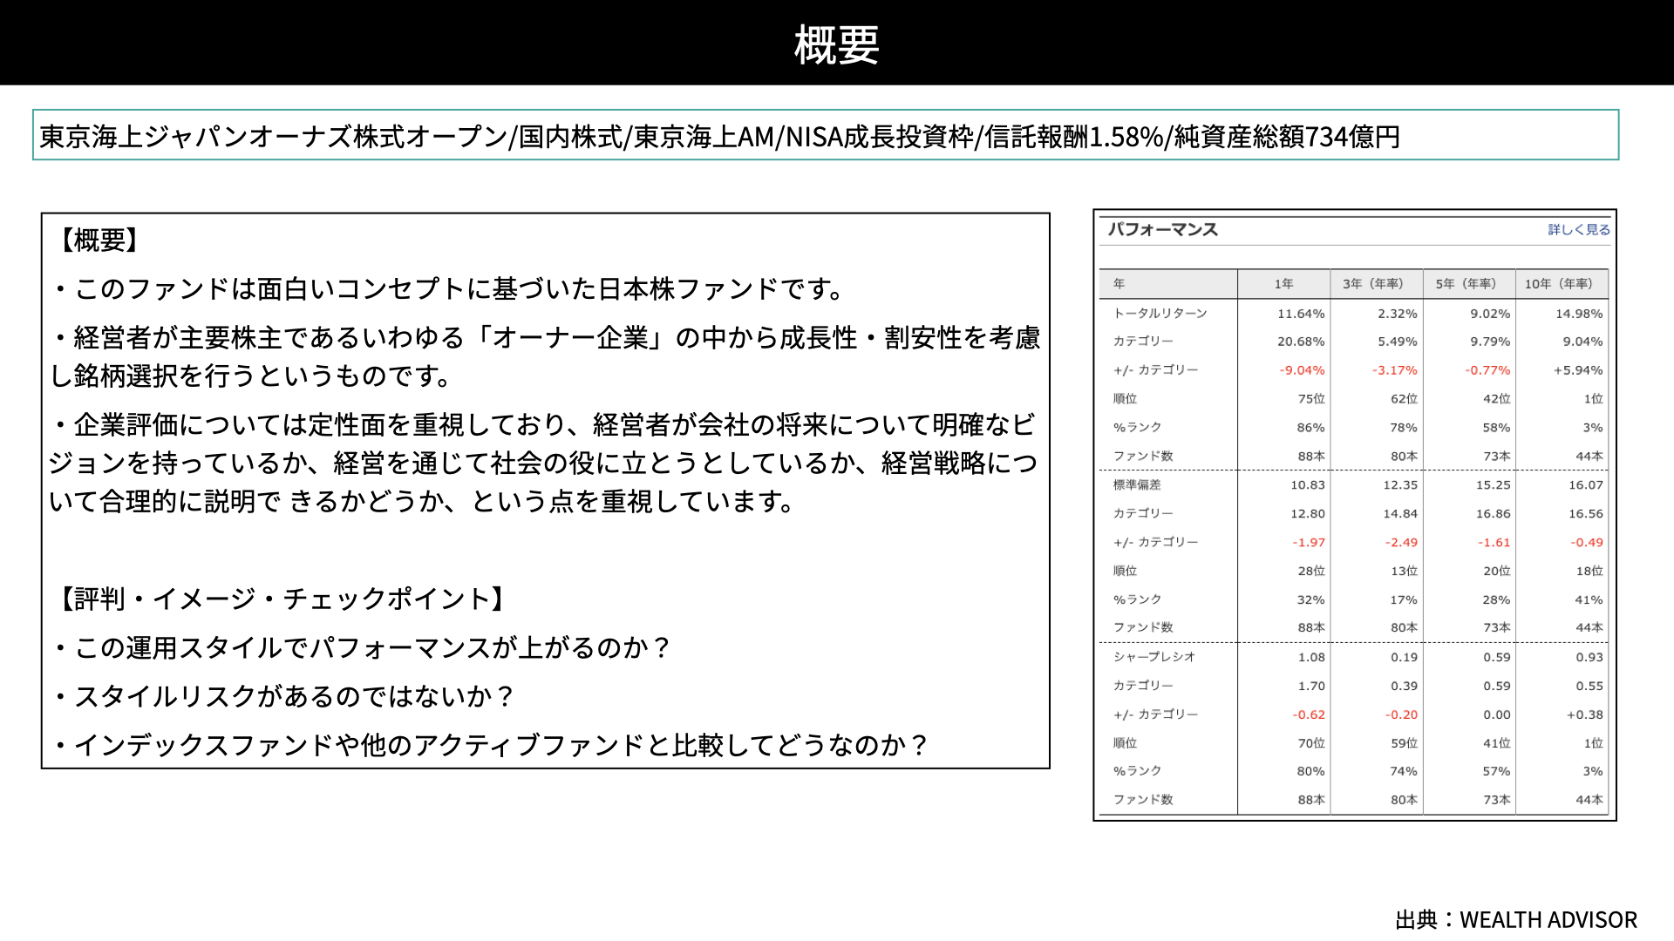Select the パフォーマンス table heading
1674x941 pixels.
(1162, 229)
